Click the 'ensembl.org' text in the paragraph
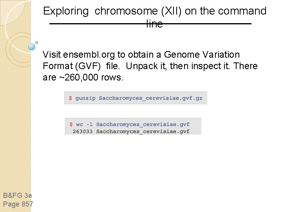The image size is (282, 212). tap(89, 55)
